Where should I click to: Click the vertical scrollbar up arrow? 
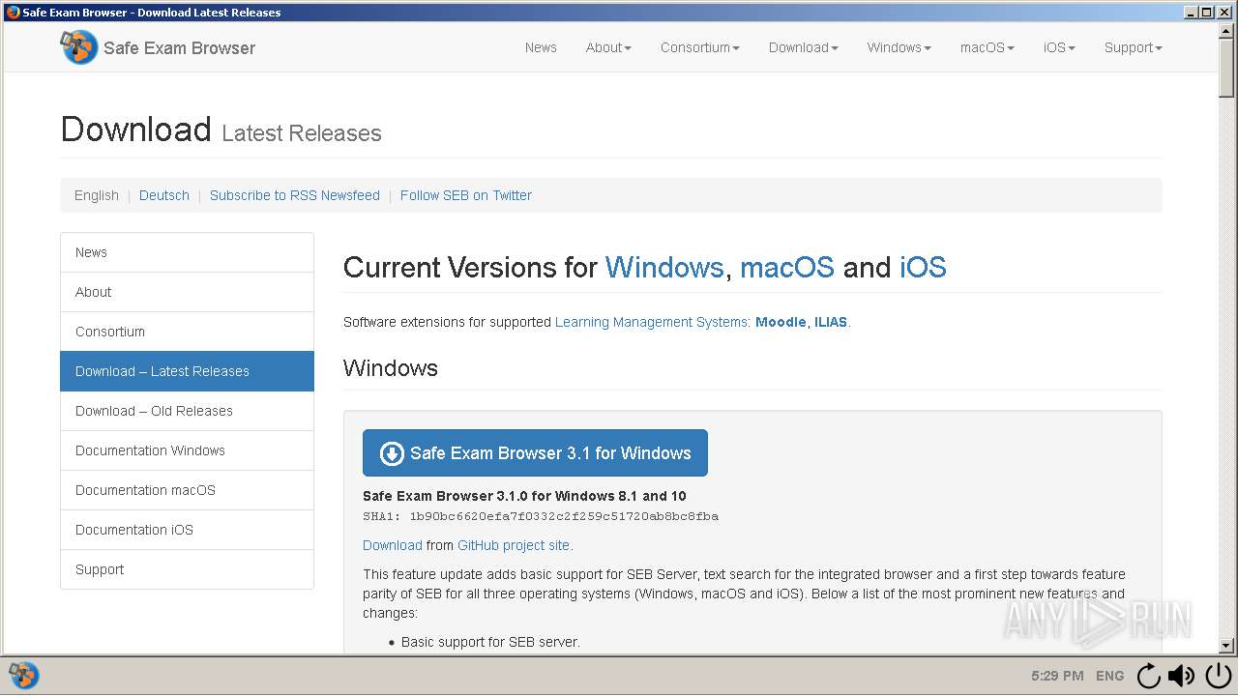click(x=1226, y=32)
